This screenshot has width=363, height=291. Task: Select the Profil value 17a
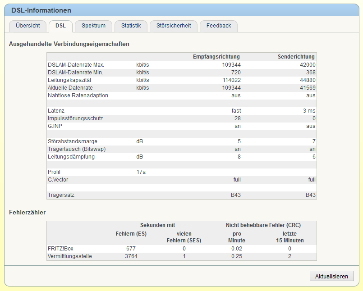tap(141, 172)
